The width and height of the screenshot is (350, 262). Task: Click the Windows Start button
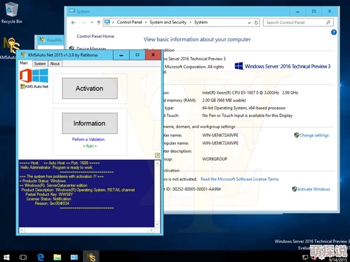tap(6, 257)
